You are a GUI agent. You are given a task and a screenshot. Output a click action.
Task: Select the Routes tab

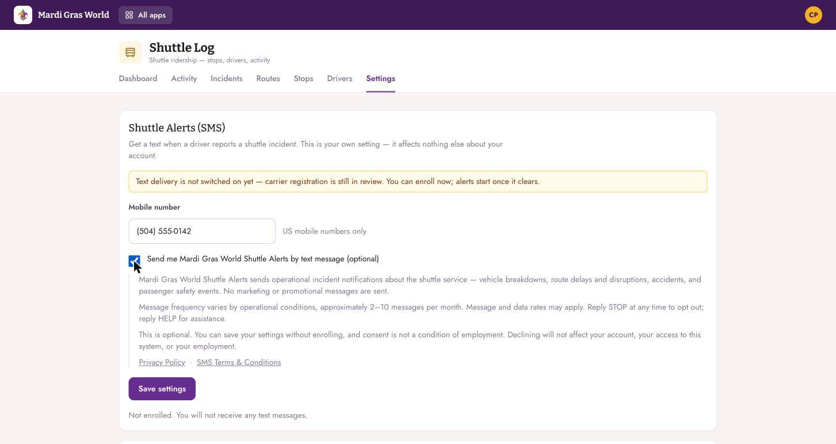268,78
